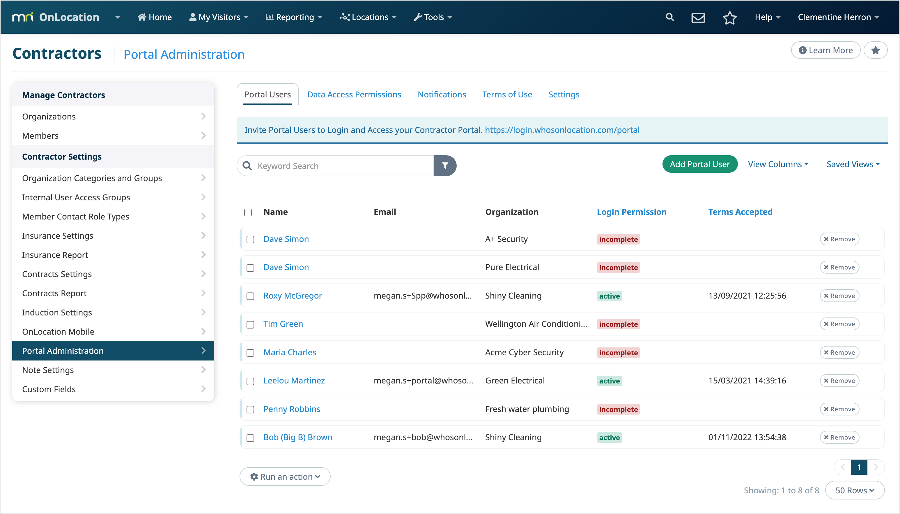Sort by Login Permission column

tap(631, 212)
